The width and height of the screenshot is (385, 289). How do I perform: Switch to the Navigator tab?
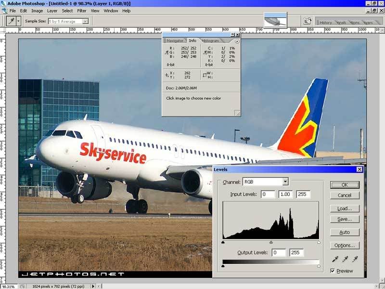[x=175, y=41]
